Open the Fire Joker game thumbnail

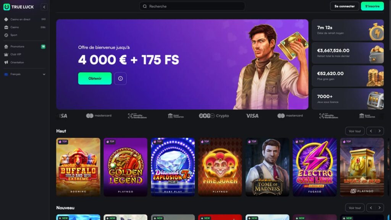click(x=220, y=167)
